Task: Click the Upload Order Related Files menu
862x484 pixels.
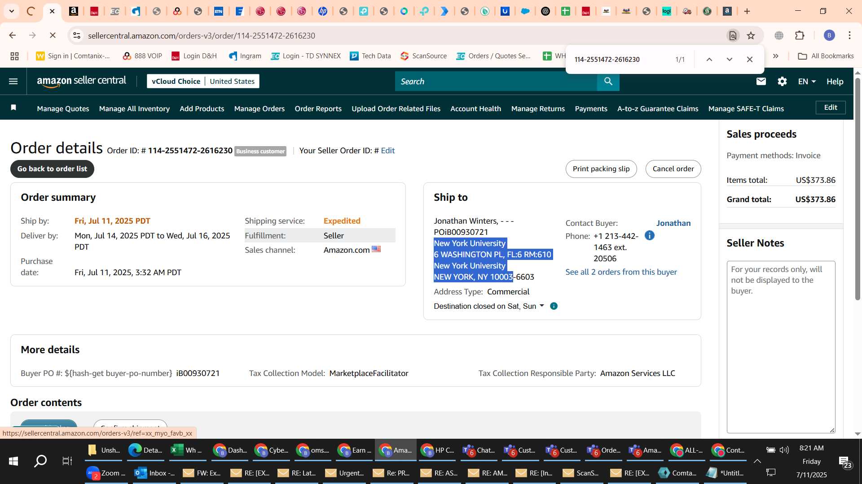Action: 396,108
